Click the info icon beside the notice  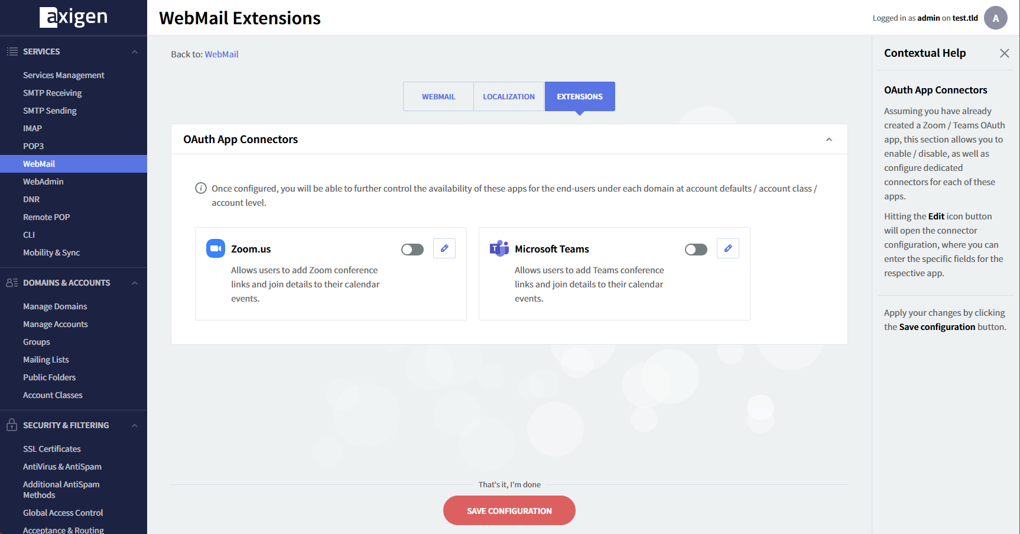tap(201, 189)
